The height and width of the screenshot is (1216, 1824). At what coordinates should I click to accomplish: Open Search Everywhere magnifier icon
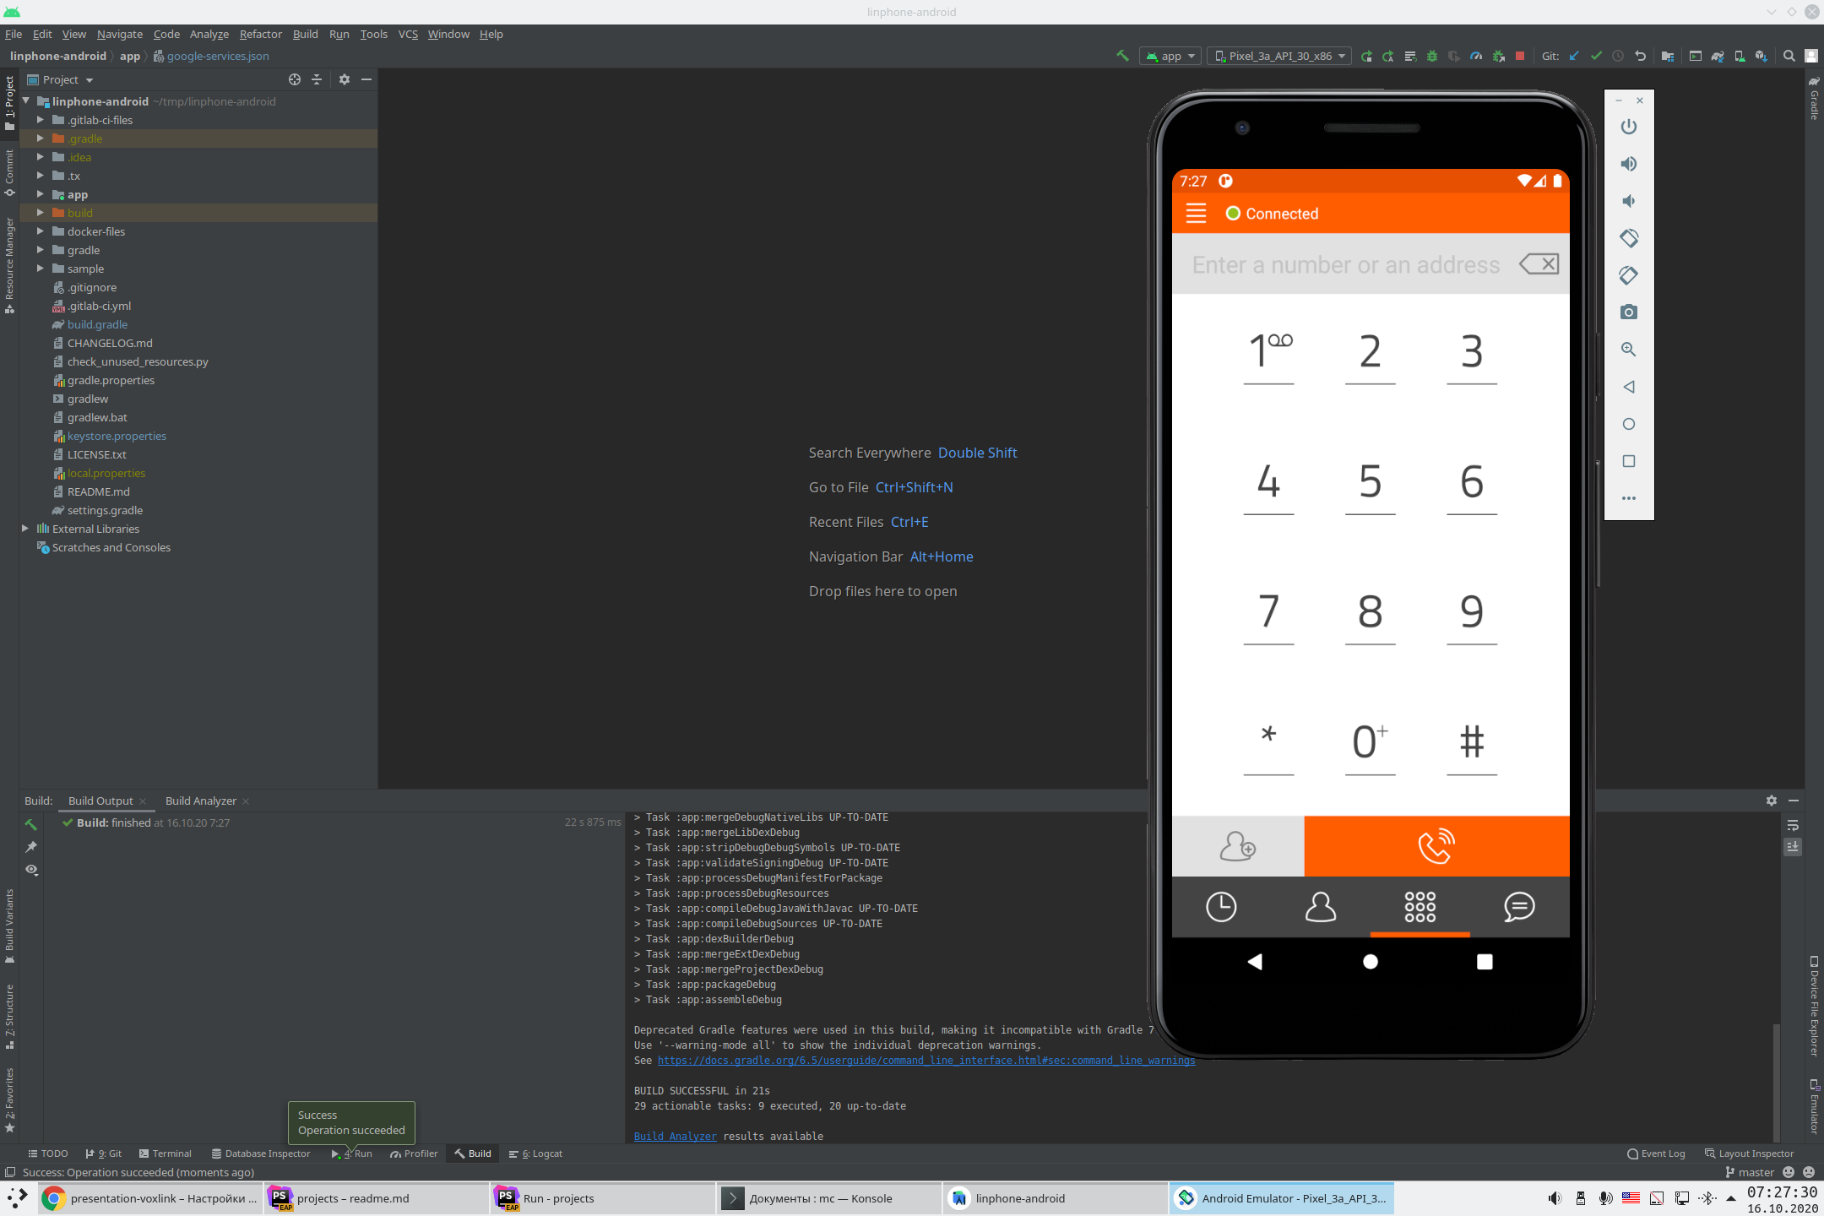click(1789, 56)
